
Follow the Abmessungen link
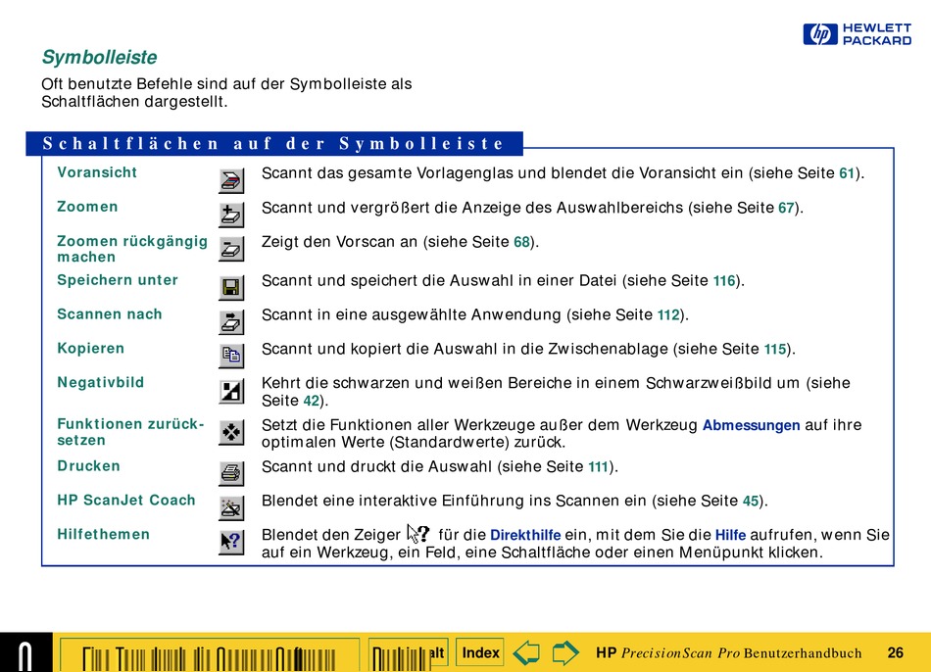pyautogui.click(x=751, y=426)
